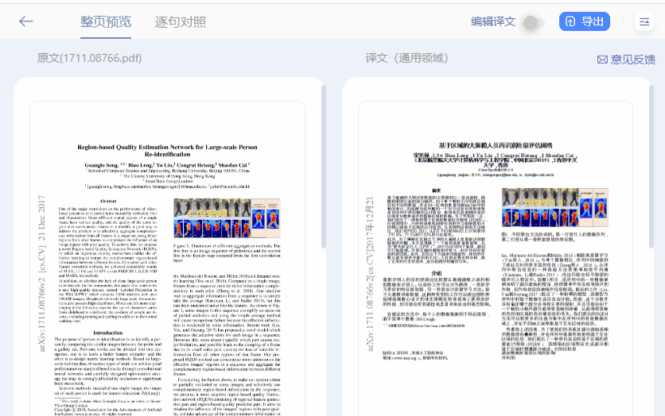
Task: Click the 译文（通用领域） label
Action: tap(406, 58)
